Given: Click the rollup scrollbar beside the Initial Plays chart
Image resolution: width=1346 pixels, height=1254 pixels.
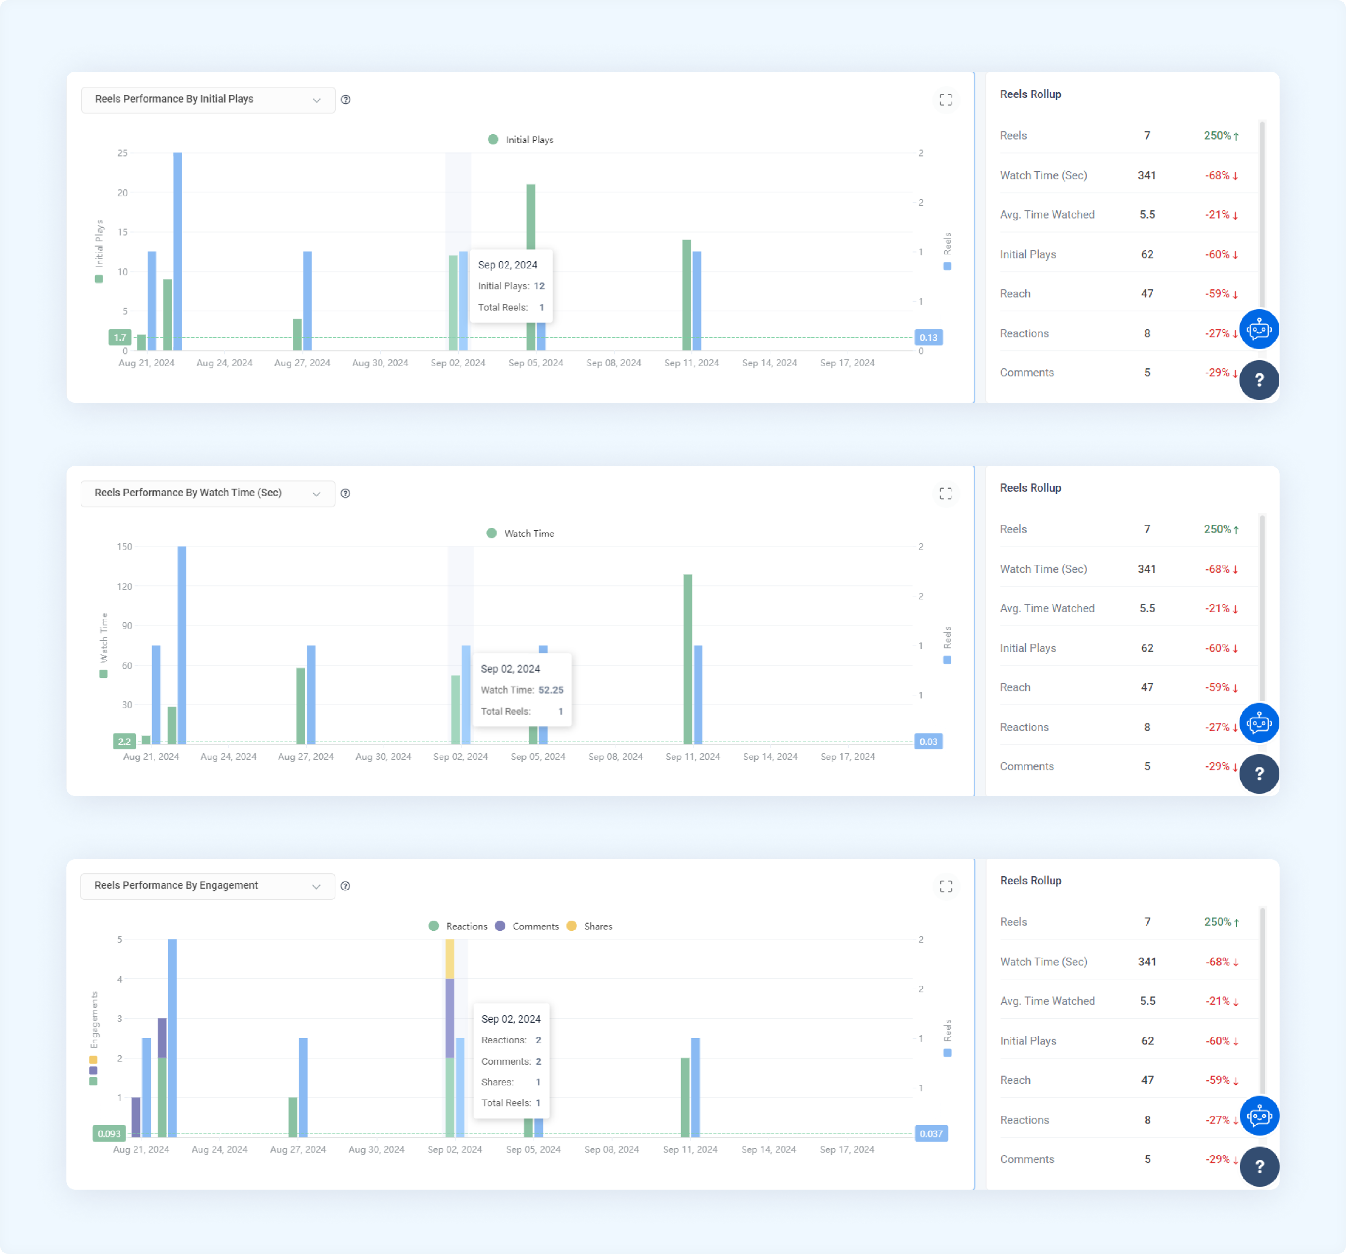Looking at the screenshot, I should point(1262,214).
